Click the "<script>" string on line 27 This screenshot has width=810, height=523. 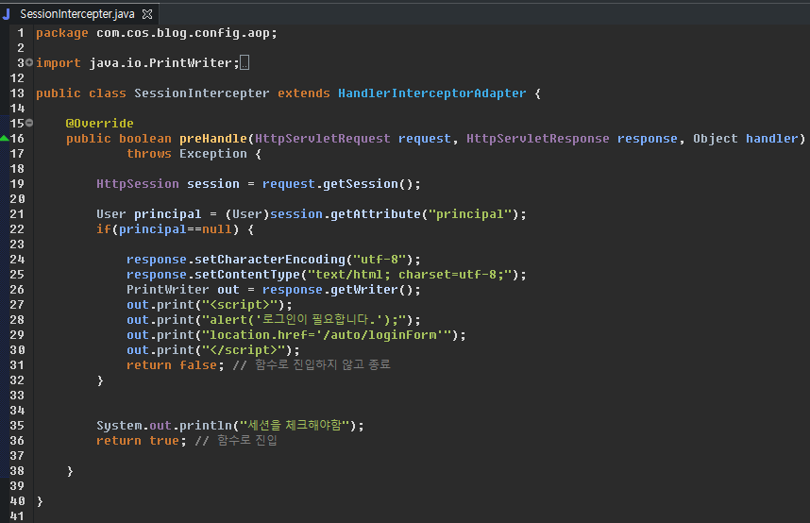(x=240, y=305)
